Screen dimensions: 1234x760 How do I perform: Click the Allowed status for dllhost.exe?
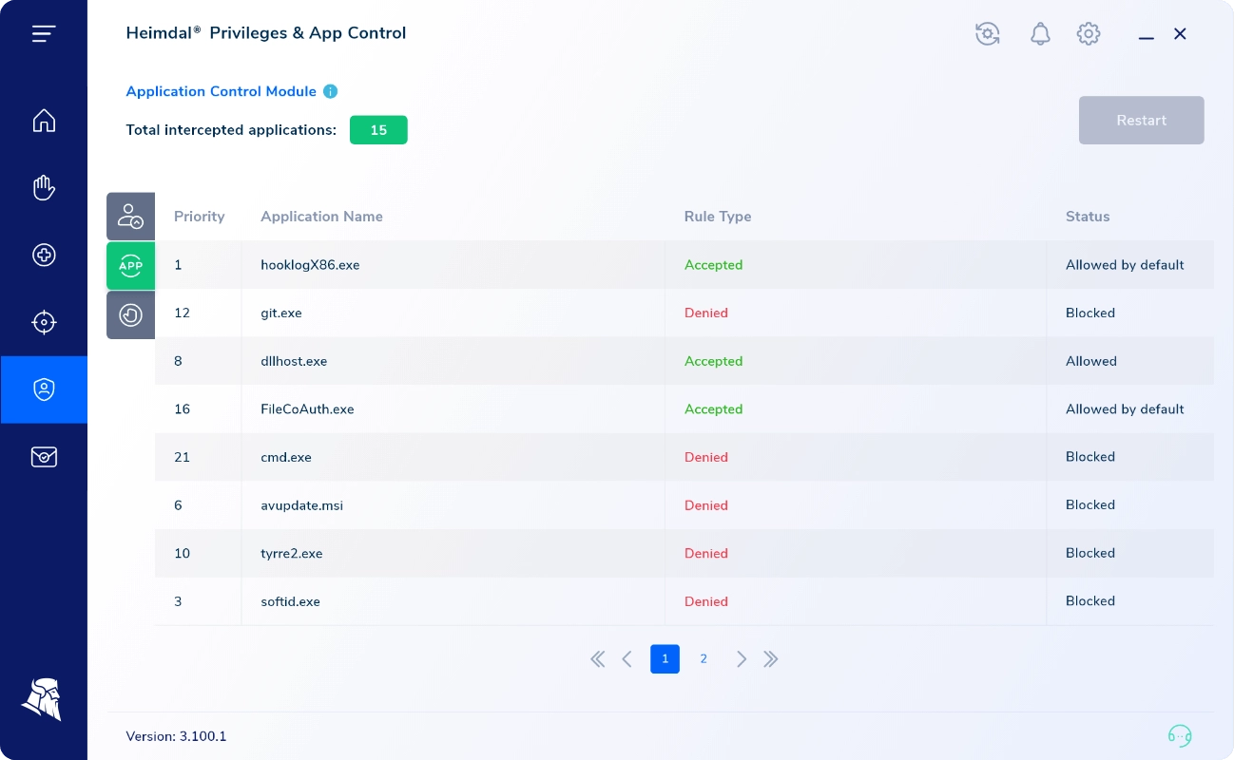pyautogui.click(x=1091, y=361)
